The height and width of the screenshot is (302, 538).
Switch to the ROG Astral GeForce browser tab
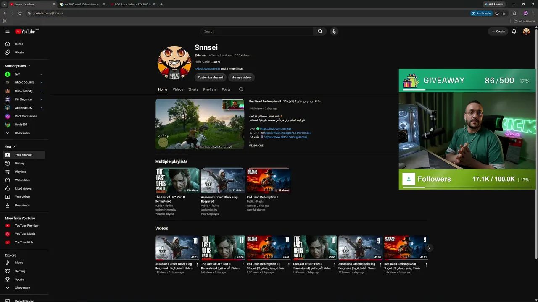132,4
